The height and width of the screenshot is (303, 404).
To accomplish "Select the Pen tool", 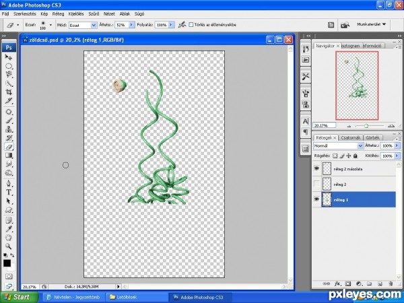I will coord(9,183).
